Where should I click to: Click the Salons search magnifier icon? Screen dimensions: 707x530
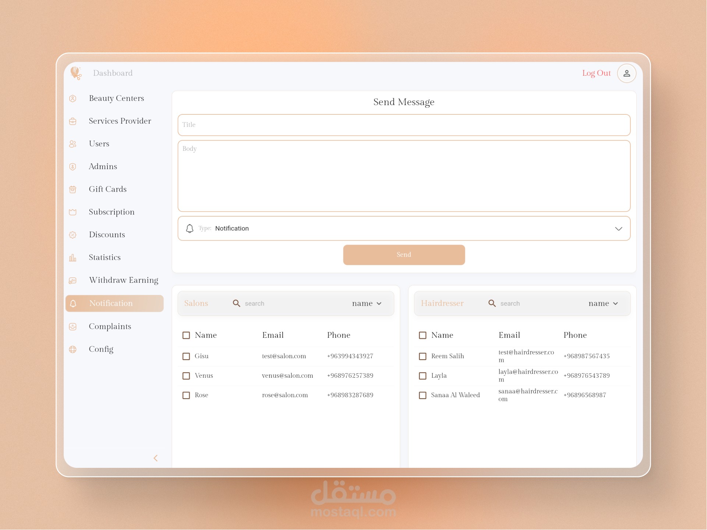click(237, 303)
